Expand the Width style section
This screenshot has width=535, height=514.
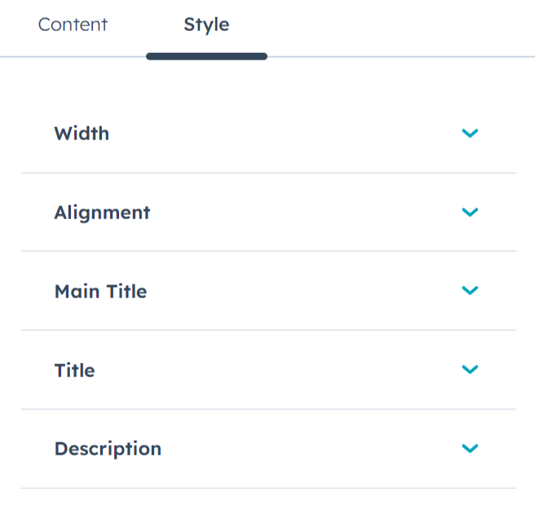(x=268, y=134)
